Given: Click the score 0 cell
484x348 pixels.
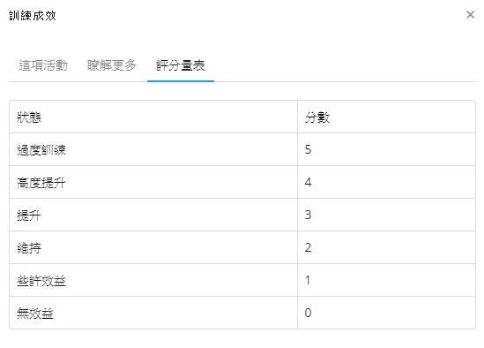Looking at the screenshot, I should 386,313.
